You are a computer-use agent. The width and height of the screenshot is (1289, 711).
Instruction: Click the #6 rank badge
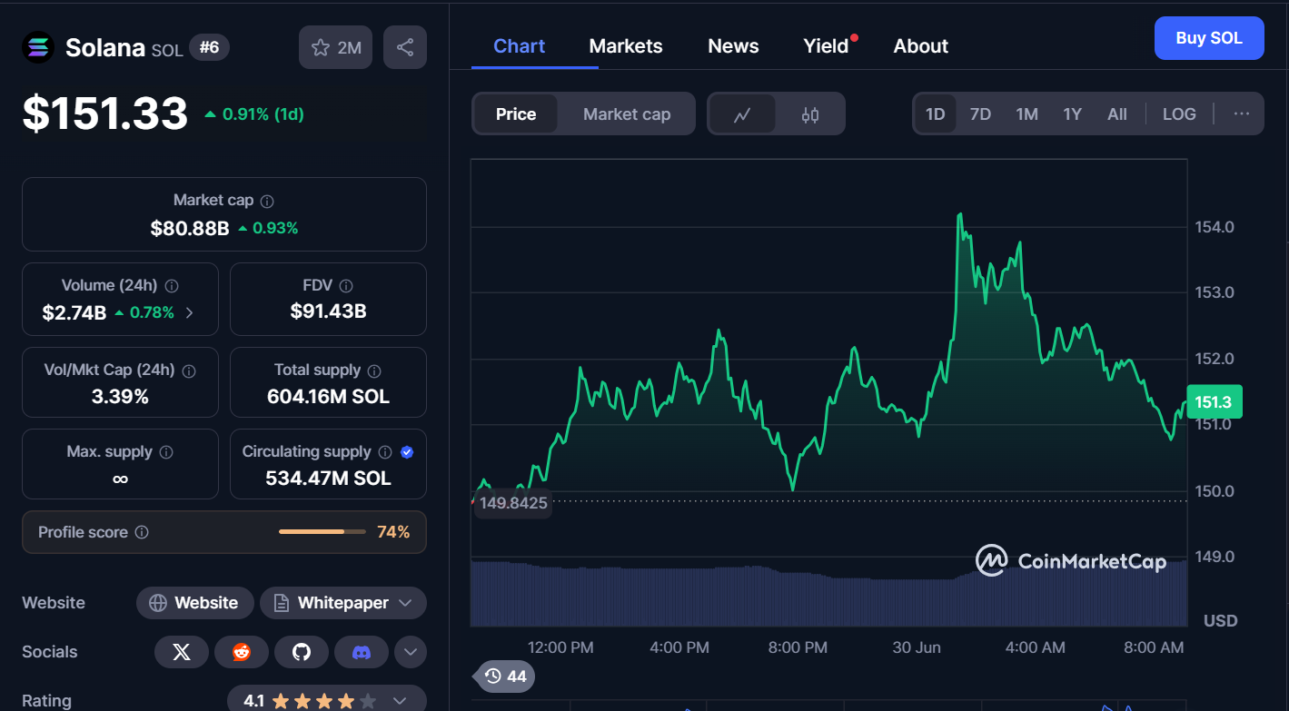[x=209, y=47]
